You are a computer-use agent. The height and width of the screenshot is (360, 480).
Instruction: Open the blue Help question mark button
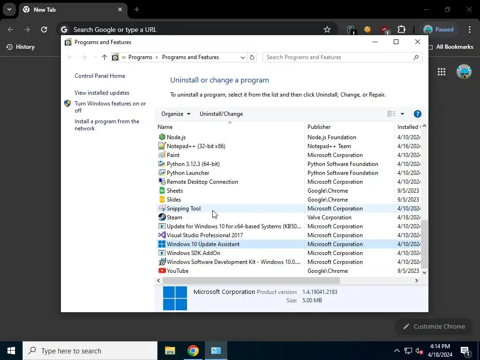[417, 114]
